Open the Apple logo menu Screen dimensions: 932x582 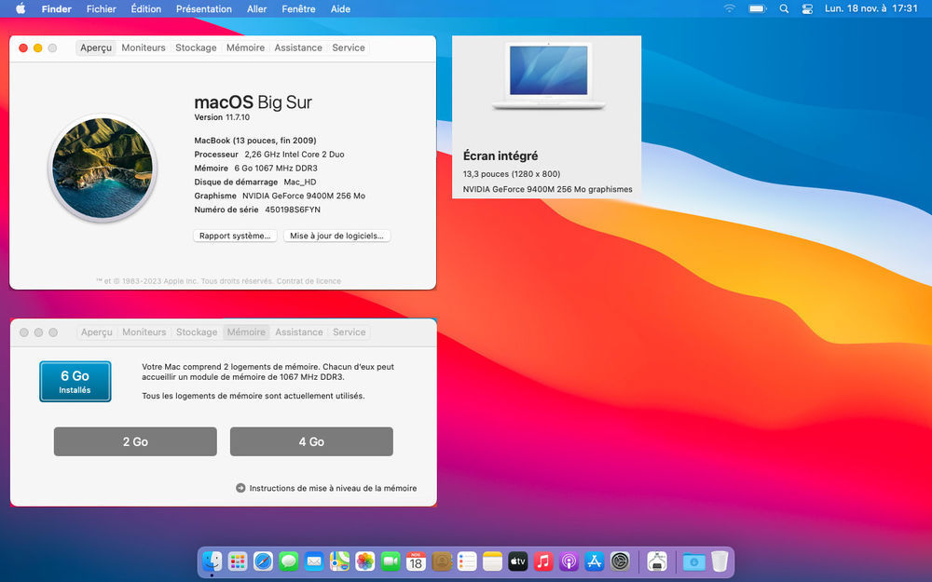[x=21, y=8]
